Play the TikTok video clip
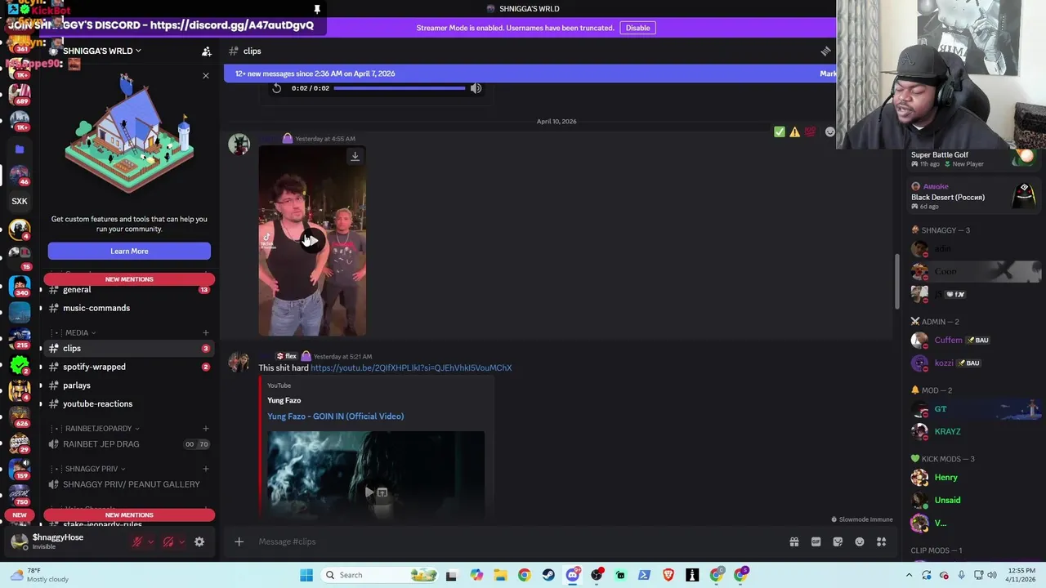Image resolution: width=1046 pixels, height=588 pixels. 312,240
